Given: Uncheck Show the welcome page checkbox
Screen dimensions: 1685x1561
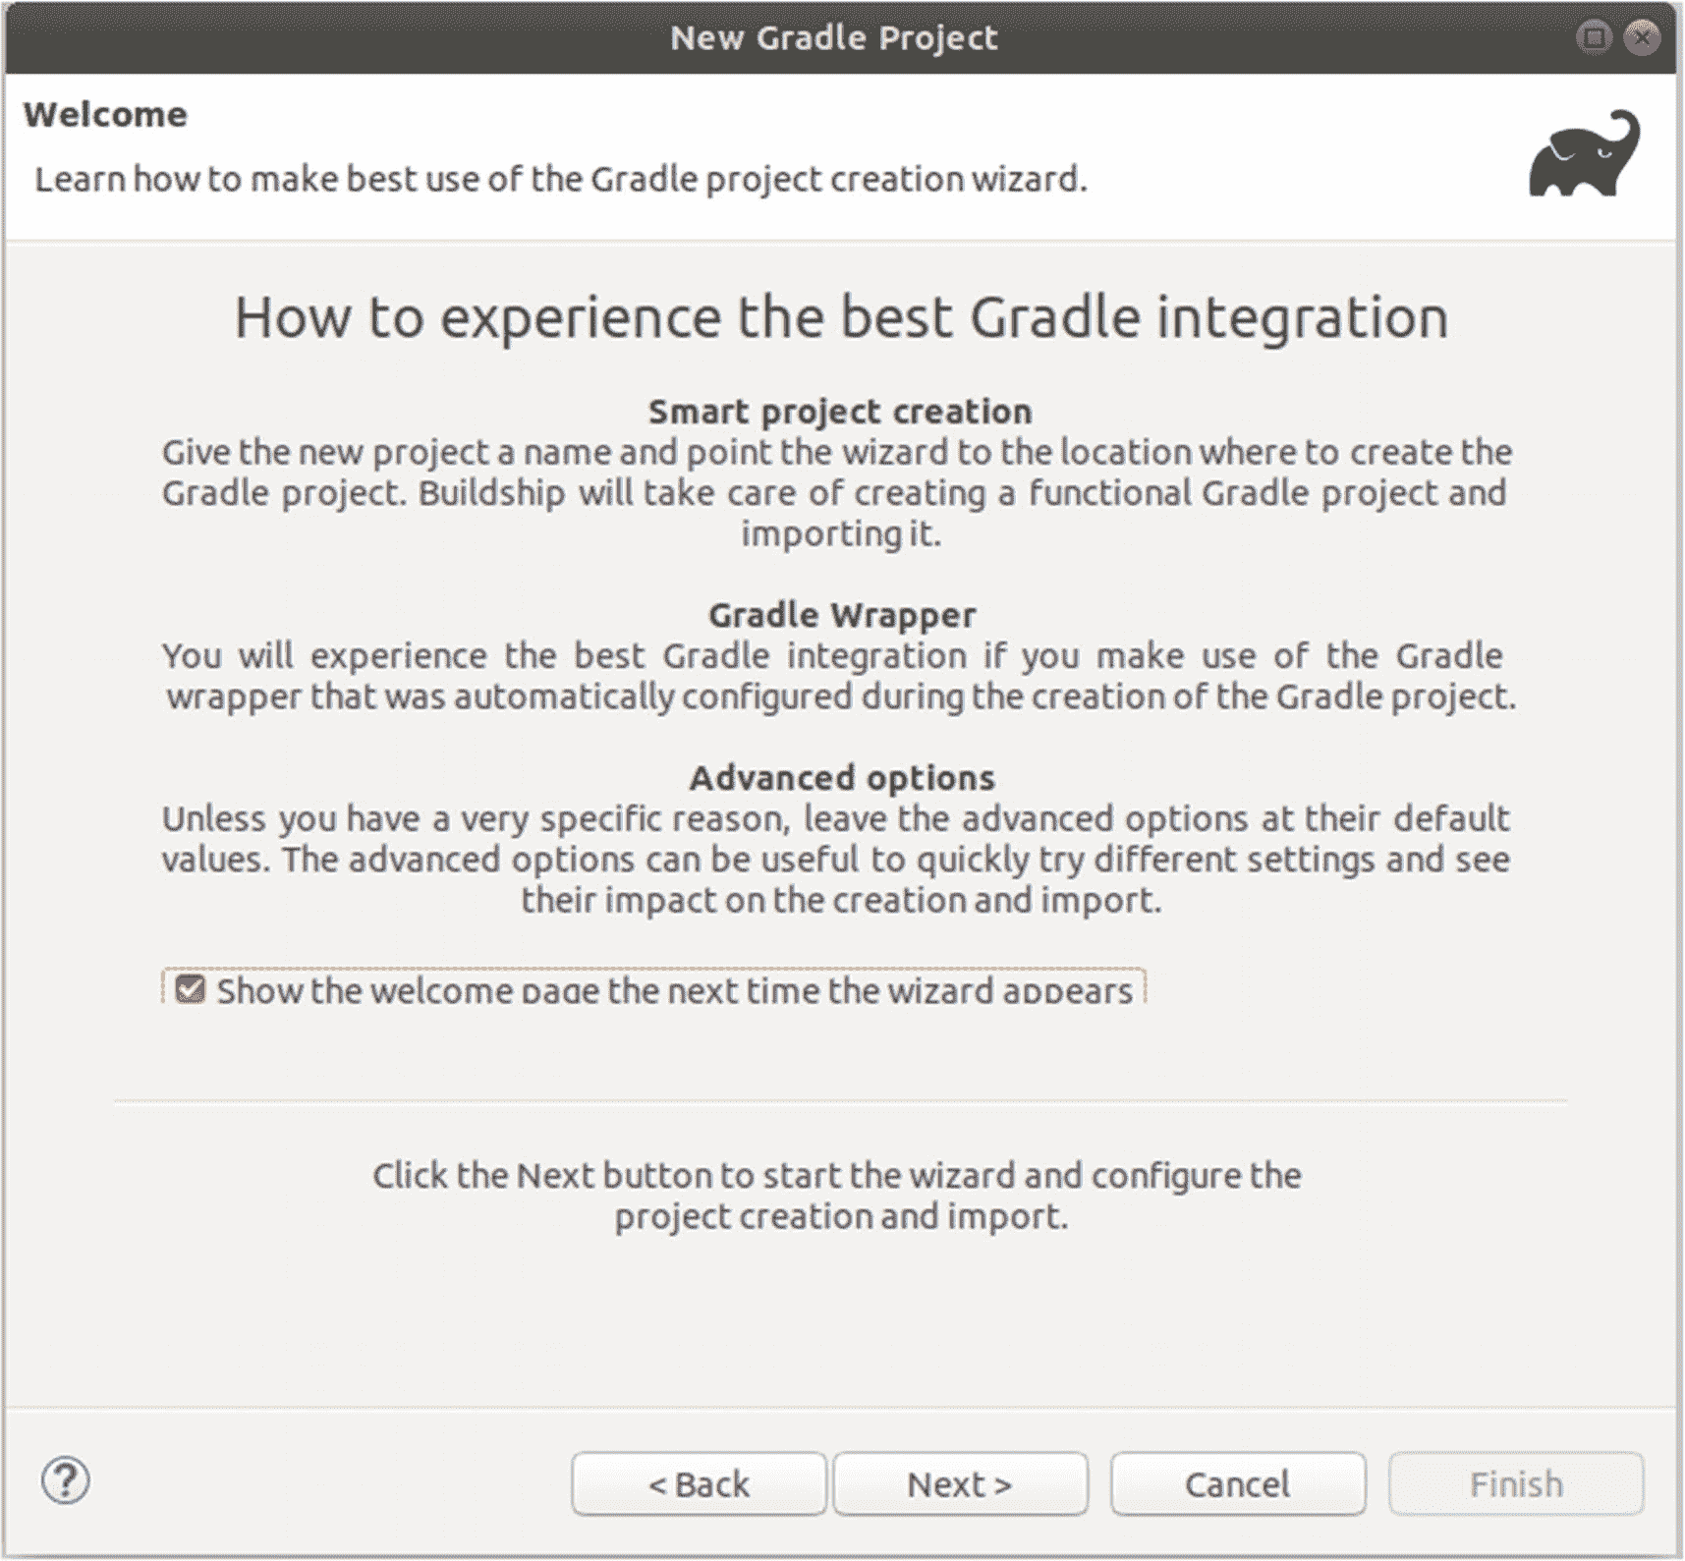Looking at the screenshot, I should click(190, 989).
